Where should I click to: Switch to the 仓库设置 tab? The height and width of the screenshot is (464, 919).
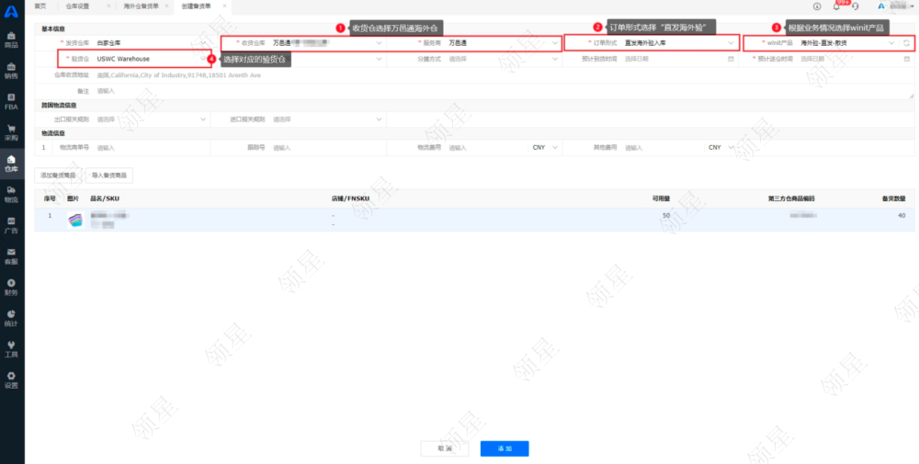[x=78, y=6]
